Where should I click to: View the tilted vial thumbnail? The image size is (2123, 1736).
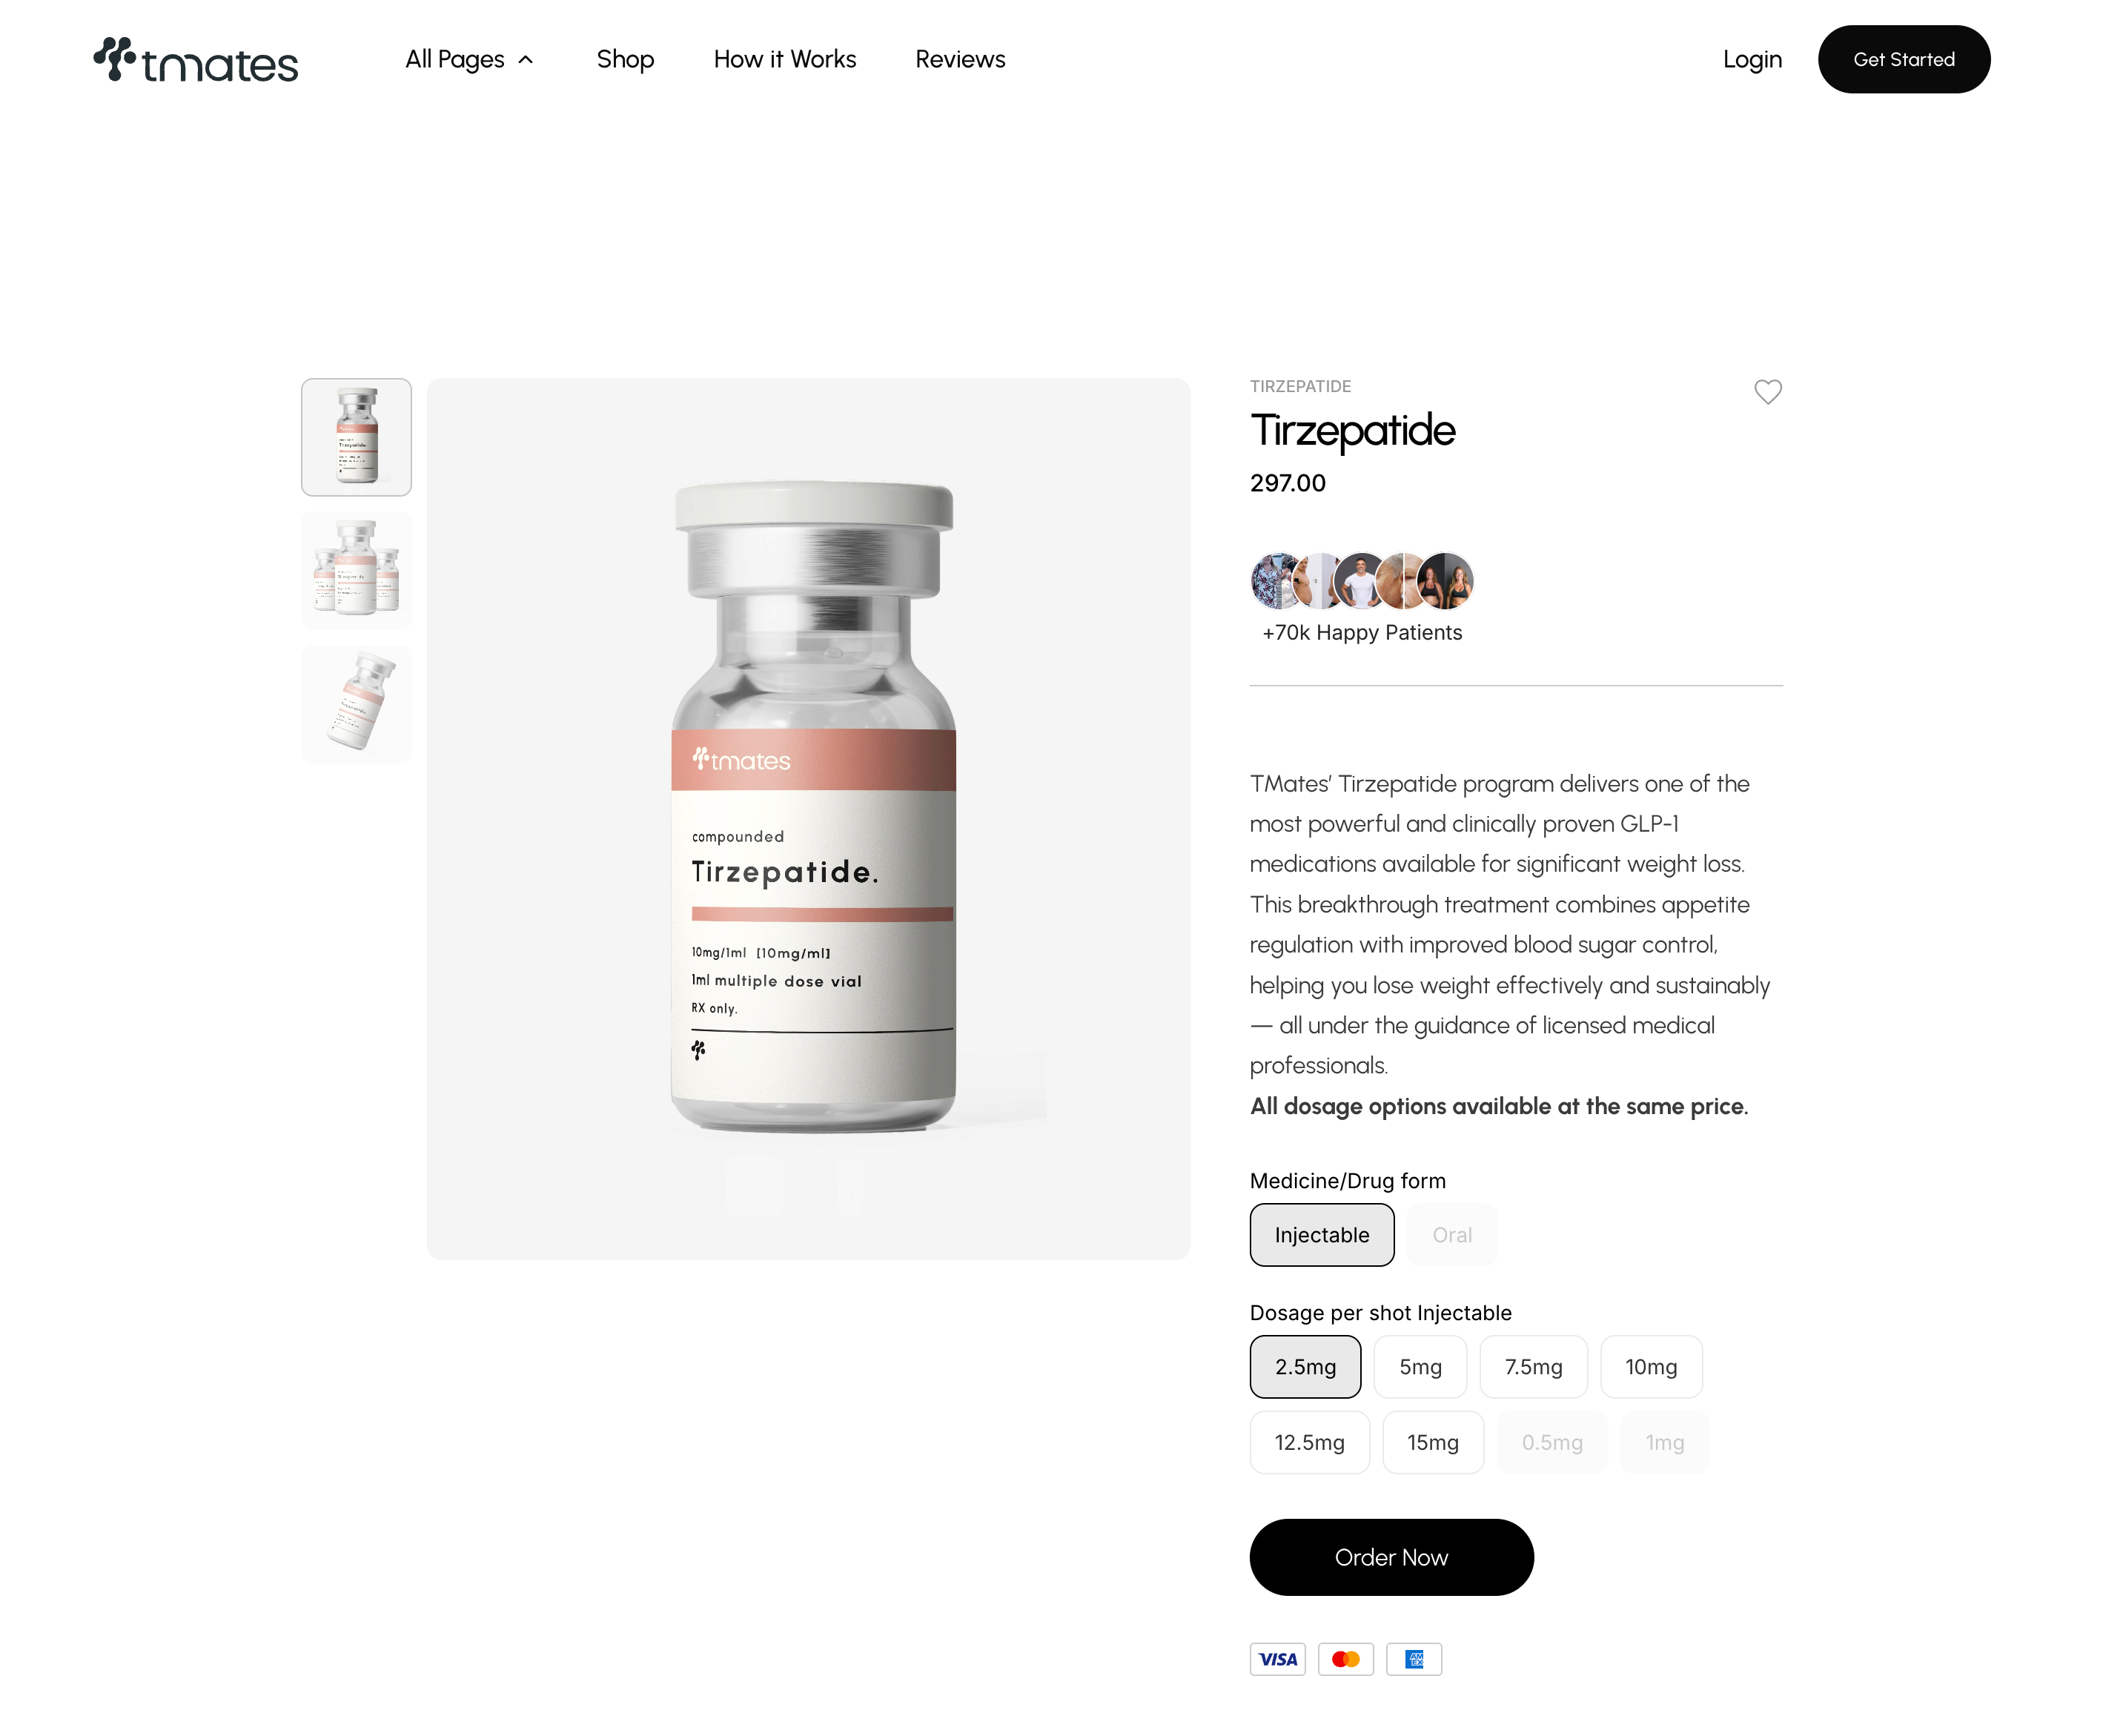356,704
